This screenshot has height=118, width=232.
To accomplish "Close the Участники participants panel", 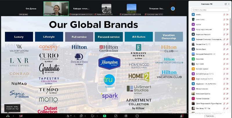I will pyautogui.click(x=229, y=4).
